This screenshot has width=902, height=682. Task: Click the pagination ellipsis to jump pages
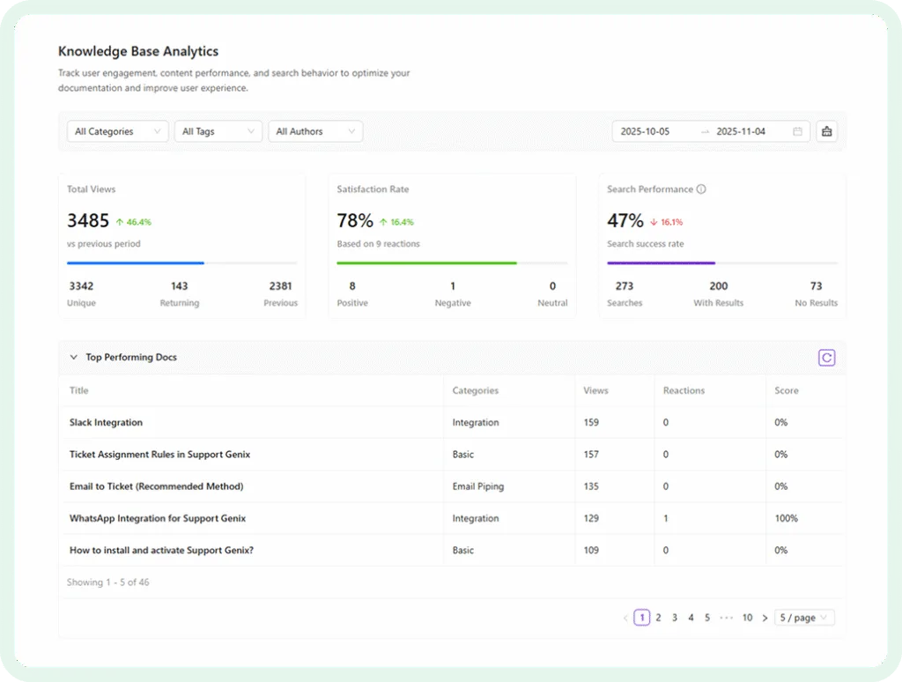point(727,618)
